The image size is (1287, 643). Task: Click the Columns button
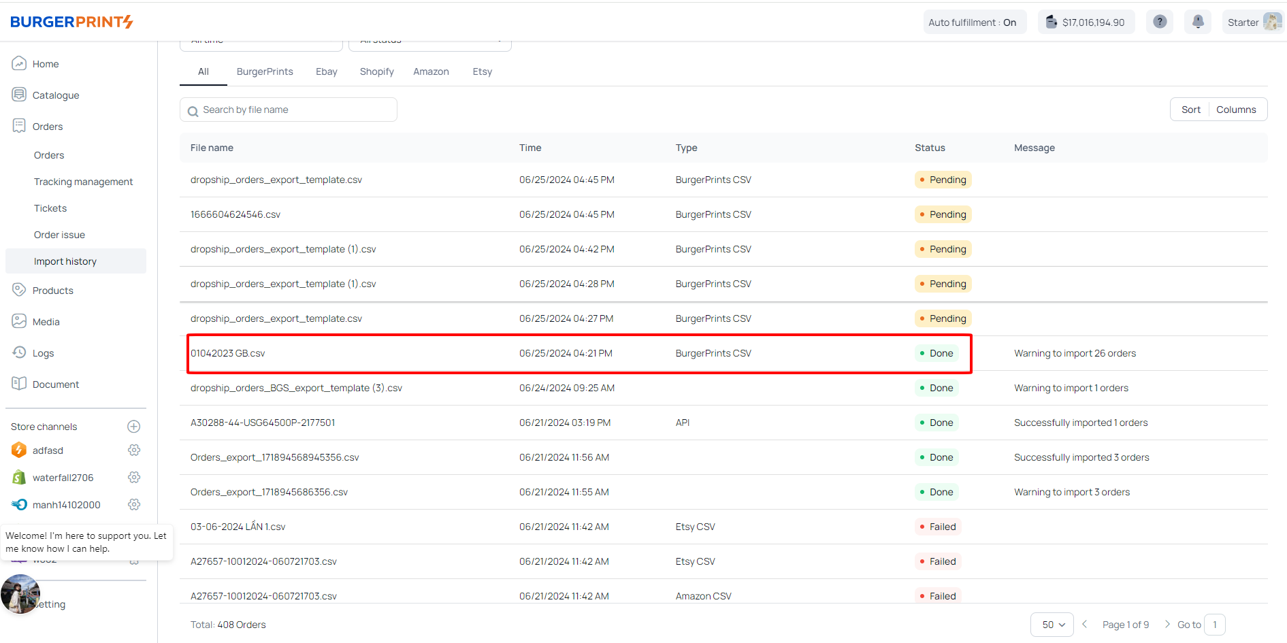1236,110
